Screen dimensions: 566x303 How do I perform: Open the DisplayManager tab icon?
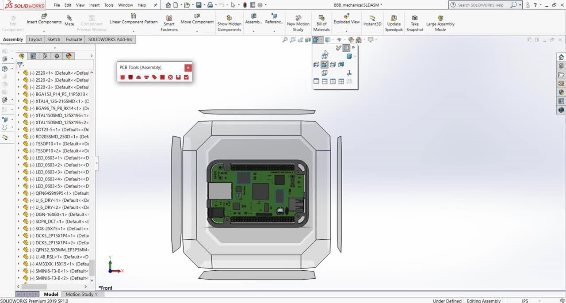coord(69,56)
